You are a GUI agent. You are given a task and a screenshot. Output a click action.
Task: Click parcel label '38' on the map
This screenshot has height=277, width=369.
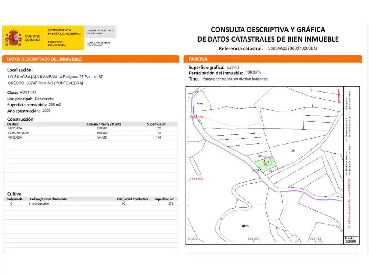click(x=270, y=170)
